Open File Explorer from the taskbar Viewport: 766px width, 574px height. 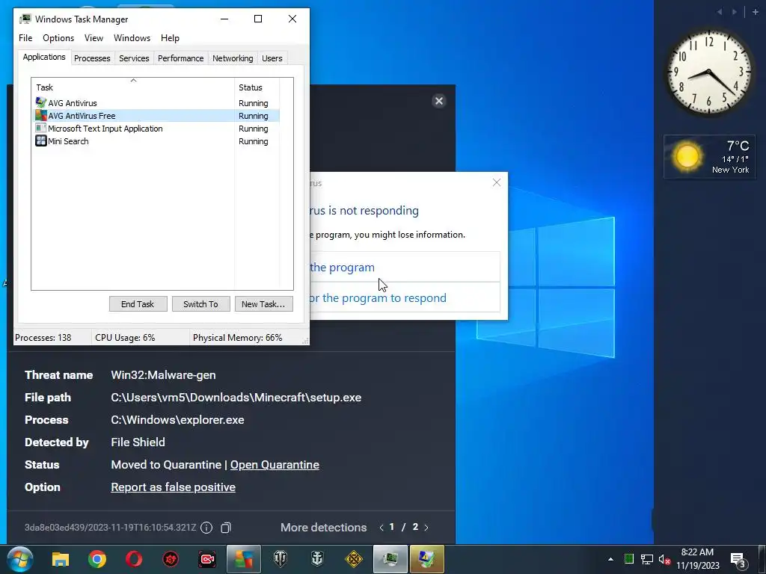coord(61,559)
